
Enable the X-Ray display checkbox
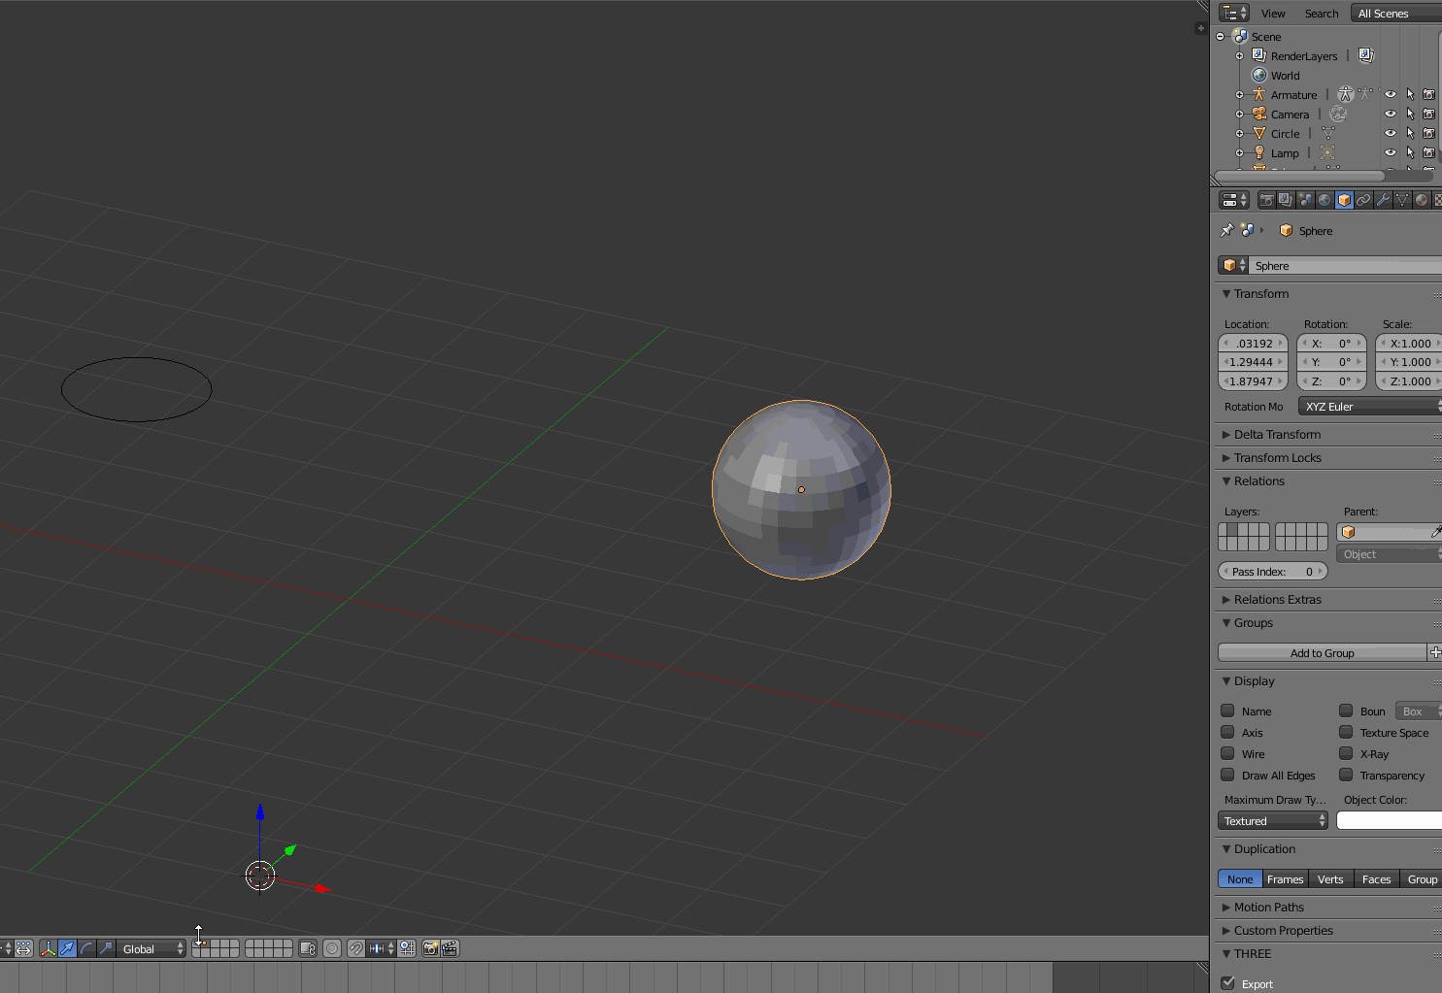[x=1346, y=753]
